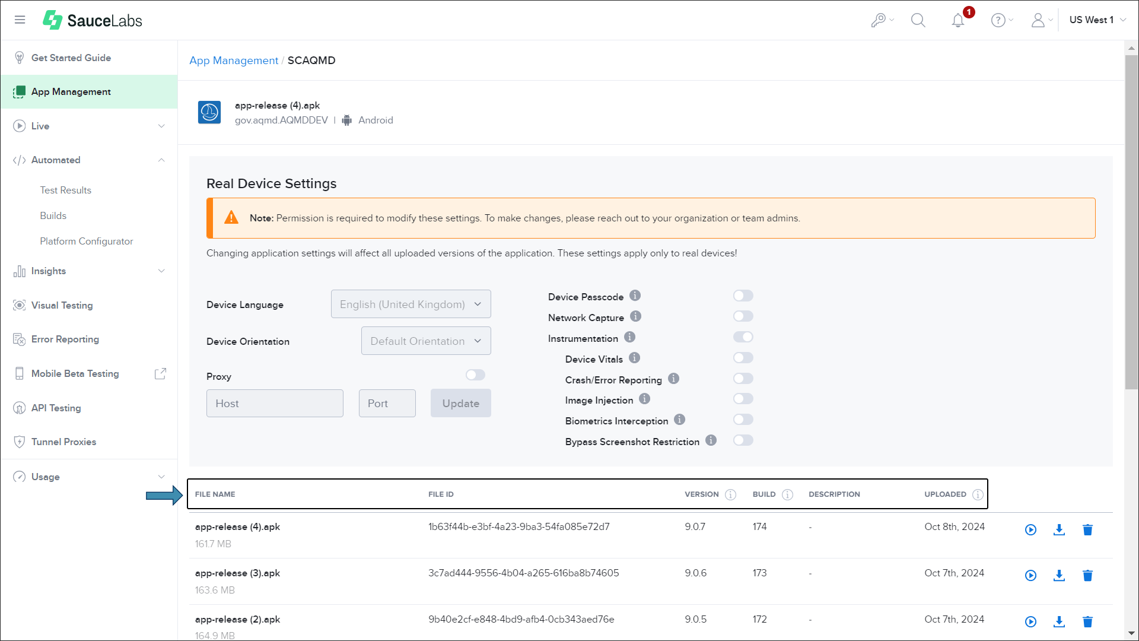Delete app-release (4).apk
Screen dimensions: 1139x641
pyautogui.click(x=1087, y=530)
